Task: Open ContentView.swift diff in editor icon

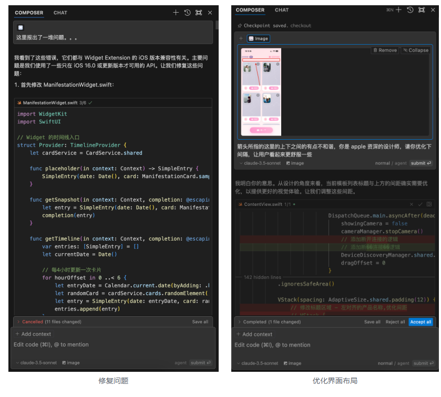Action: (x=429, y=204)
